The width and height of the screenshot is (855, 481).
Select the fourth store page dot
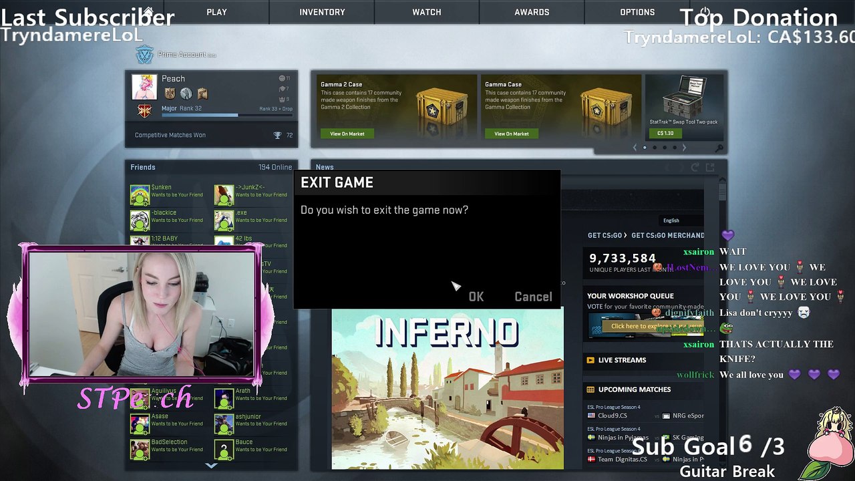tap(675, 148)
